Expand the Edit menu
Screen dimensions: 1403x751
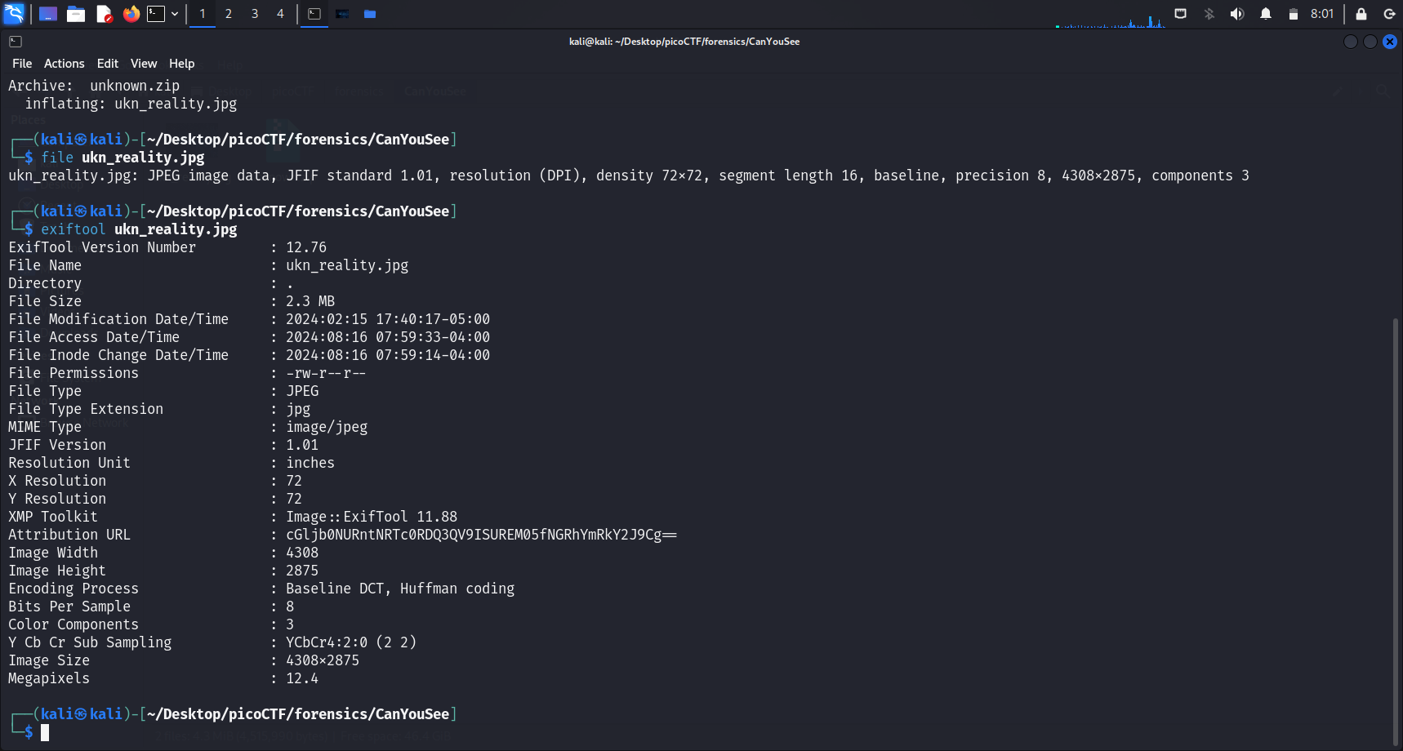coord(107,64)
